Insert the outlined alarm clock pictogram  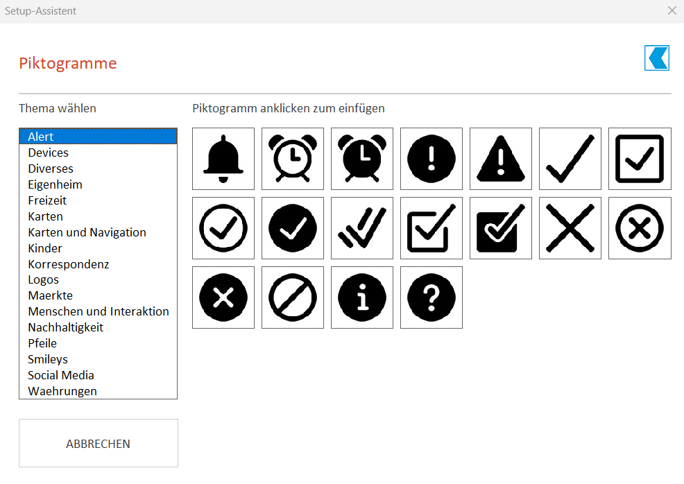292,159
